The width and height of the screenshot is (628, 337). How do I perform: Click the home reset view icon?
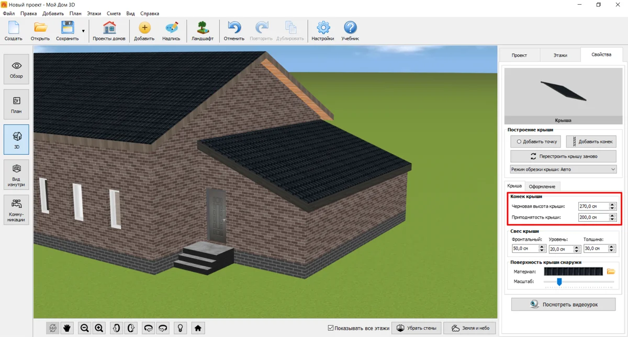tap(198, 328)
